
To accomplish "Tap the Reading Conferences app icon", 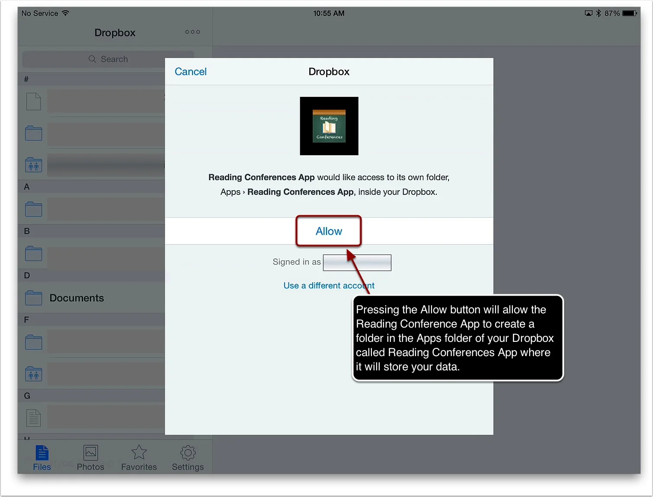I will [329, 126].
